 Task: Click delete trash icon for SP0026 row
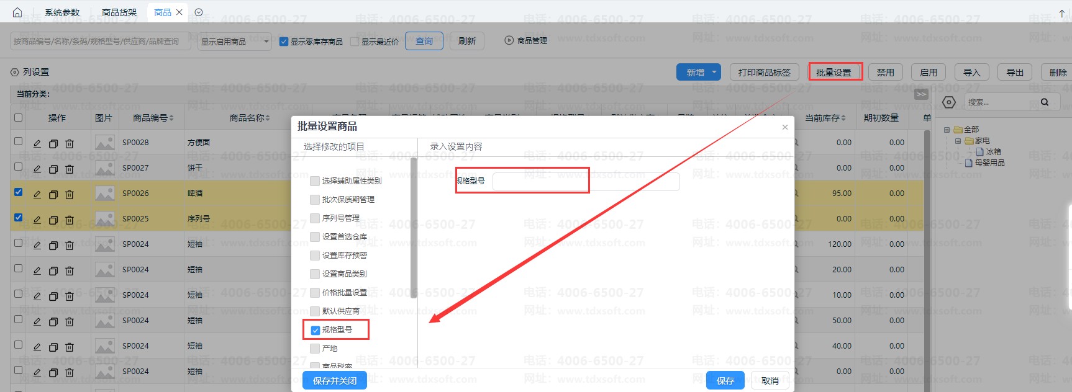pos(70,194)
